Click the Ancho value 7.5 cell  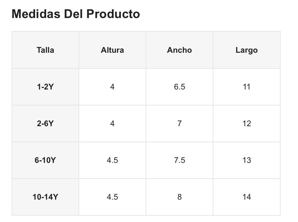179,160
